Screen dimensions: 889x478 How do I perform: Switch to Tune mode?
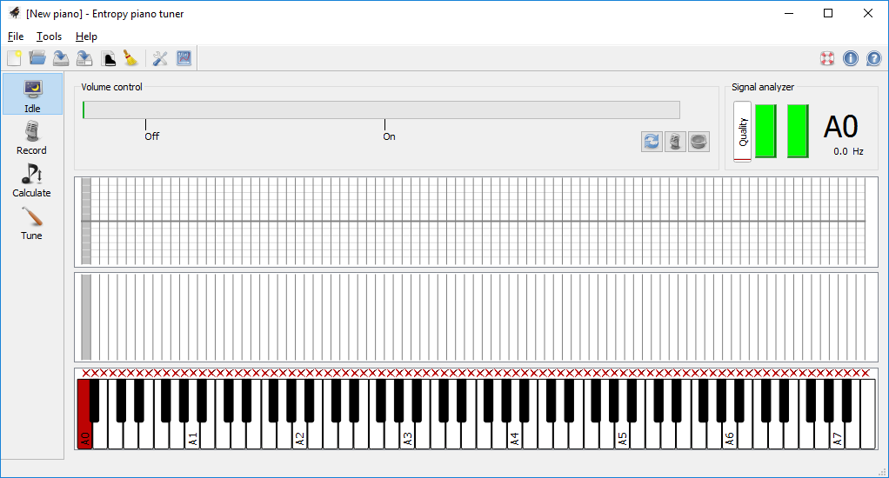point(32,222)
